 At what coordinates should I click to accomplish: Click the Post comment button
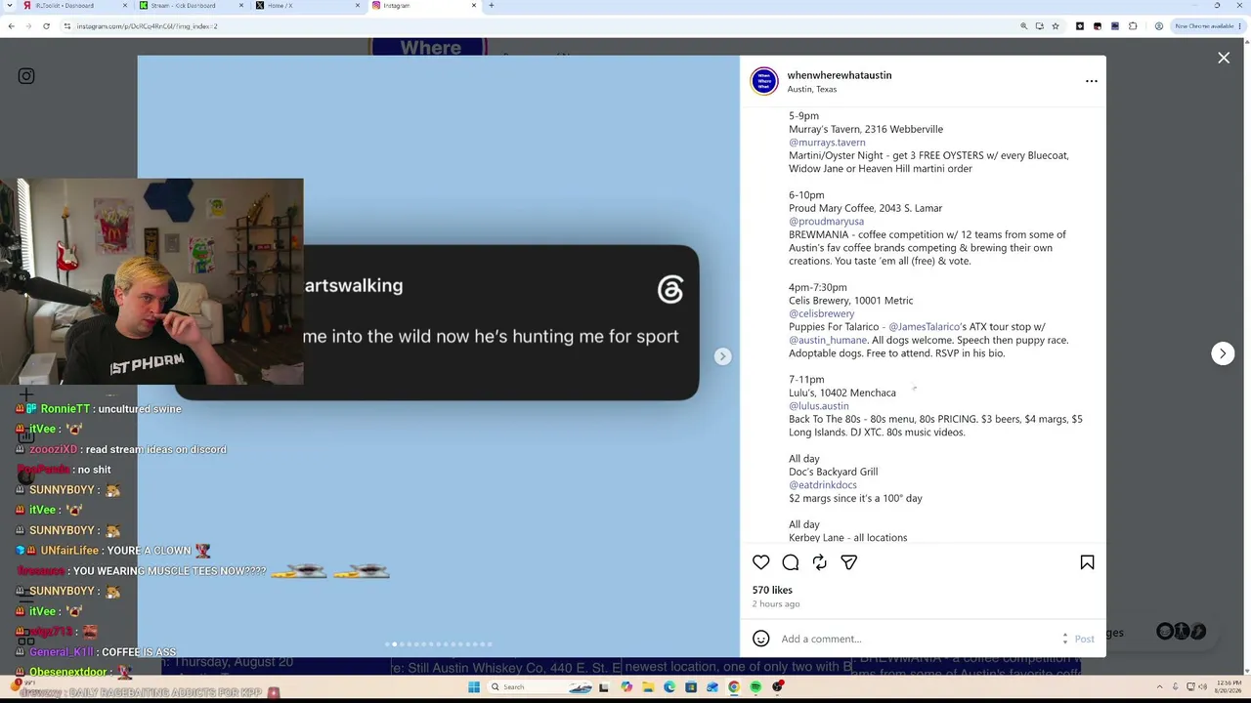(x=1085, y=639)
